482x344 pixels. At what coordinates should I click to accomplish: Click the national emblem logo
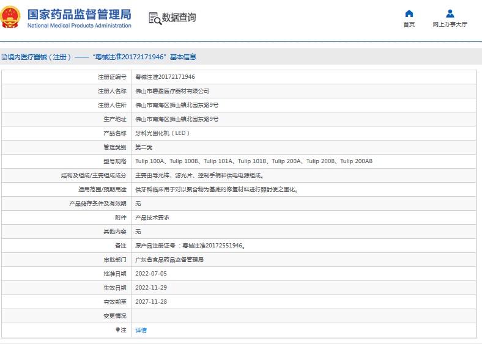(x=10, y=17)
